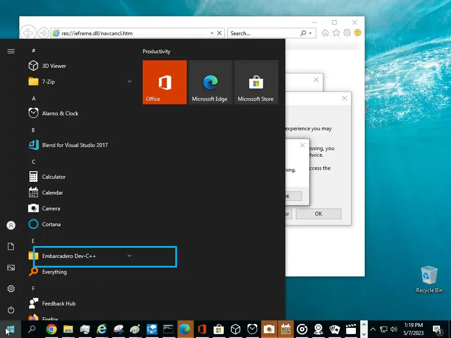Click the smiley feedback icon in Internet Explorer

(358, 33)
